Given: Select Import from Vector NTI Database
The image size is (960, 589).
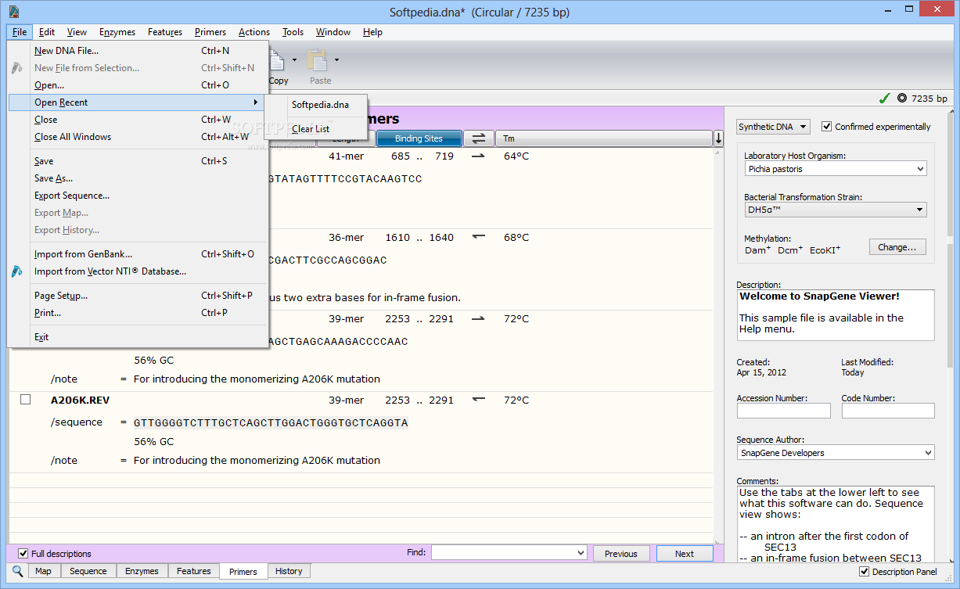Looking at the screenshot, I should [138, 271].
